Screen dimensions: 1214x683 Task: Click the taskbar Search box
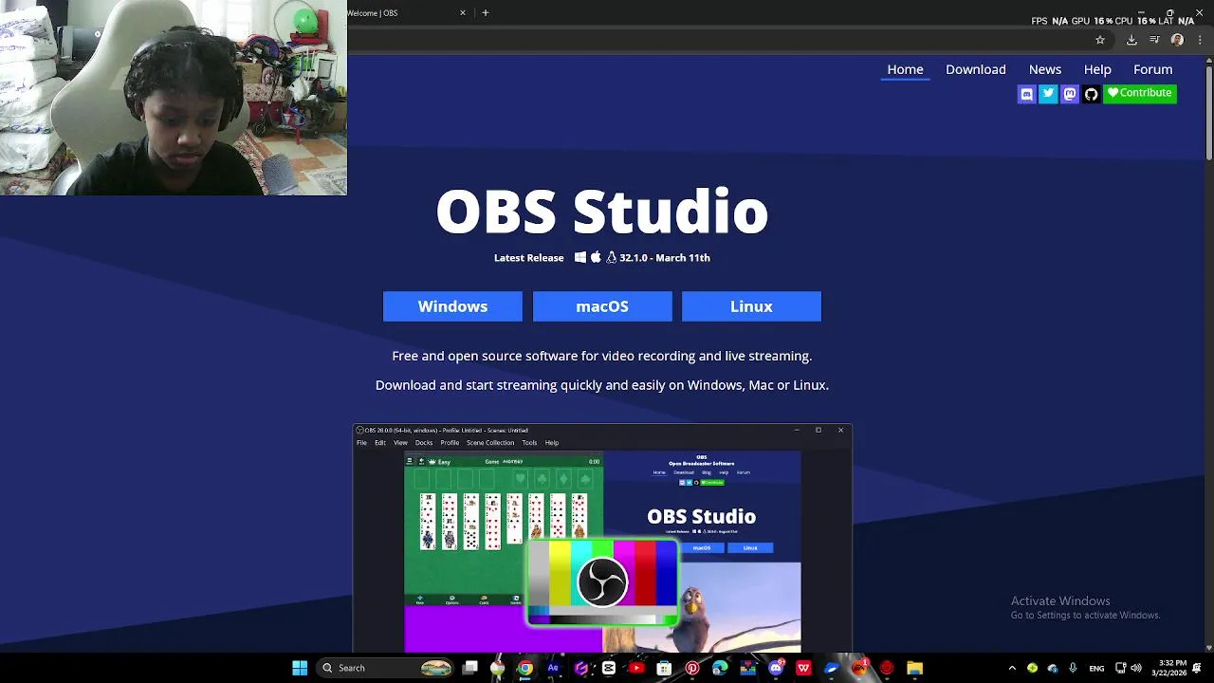point(384,668)
